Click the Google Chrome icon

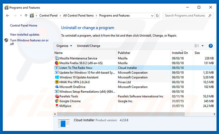[x=57, y=101]
